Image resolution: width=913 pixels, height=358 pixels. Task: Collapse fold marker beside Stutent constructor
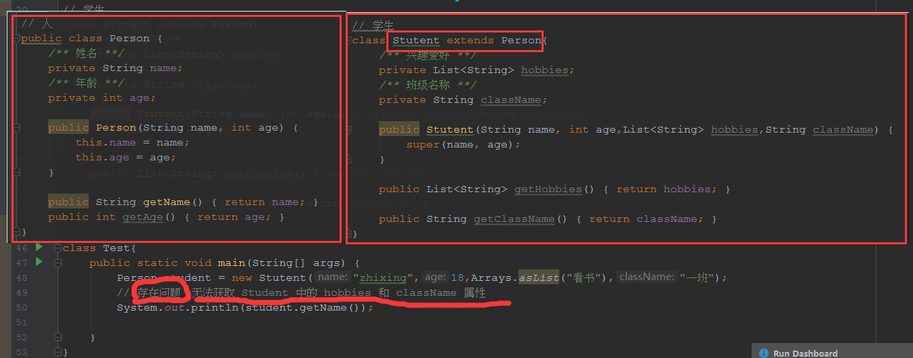(350, 129)
